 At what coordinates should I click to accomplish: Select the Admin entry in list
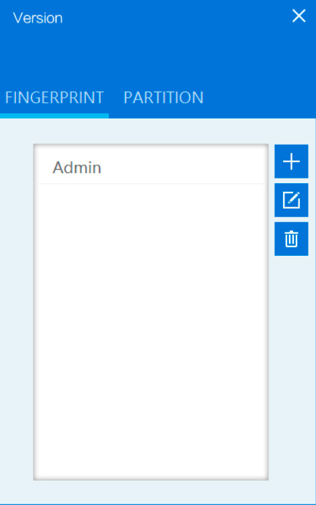pyautogui.click(x=151, y=168)
